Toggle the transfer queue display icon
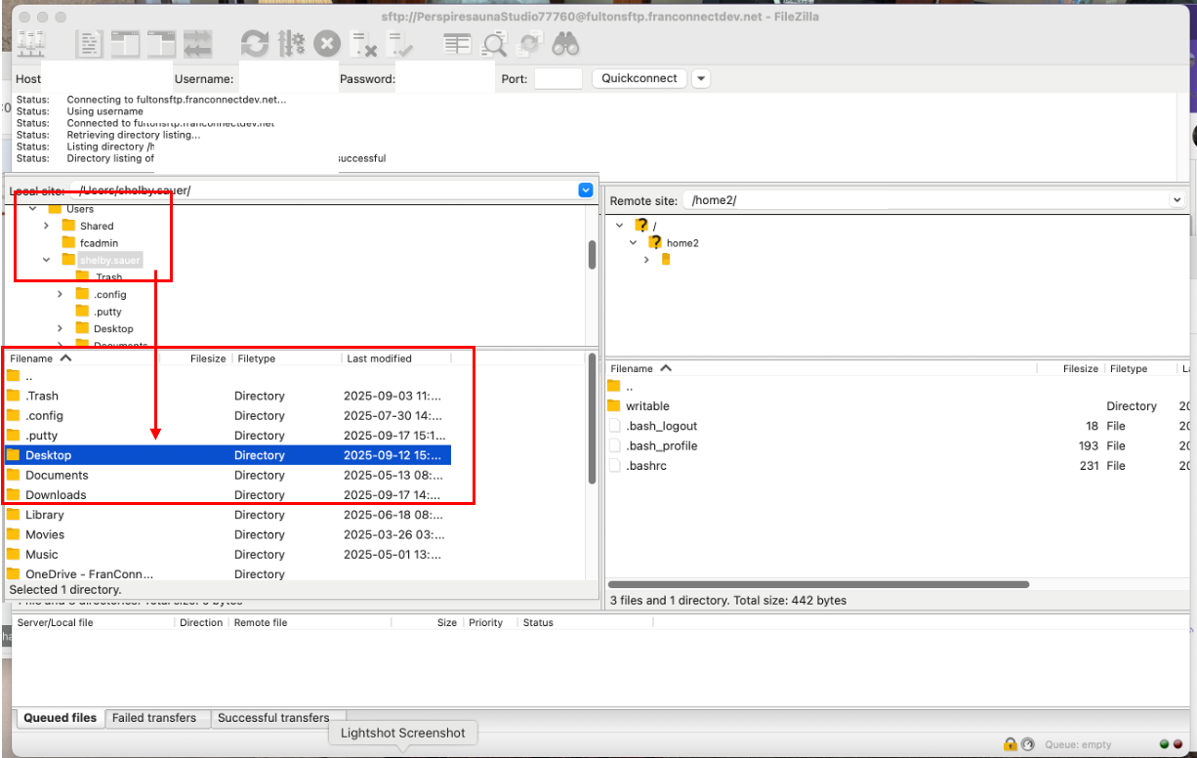This screenshot has width=1197, height=758. pyautogui.click(x=197, y=44)
